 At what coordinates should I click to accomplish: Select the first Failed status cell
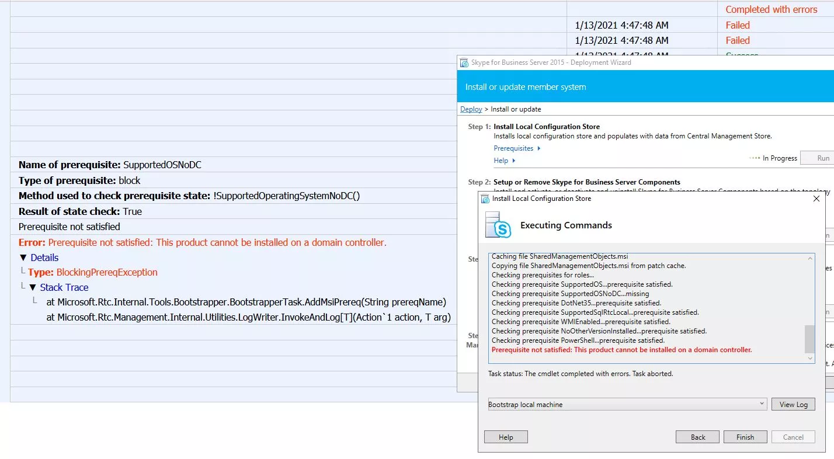[738, 25]
